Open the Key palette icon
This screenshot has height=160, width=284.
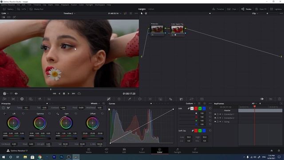[x=181, y=99]
